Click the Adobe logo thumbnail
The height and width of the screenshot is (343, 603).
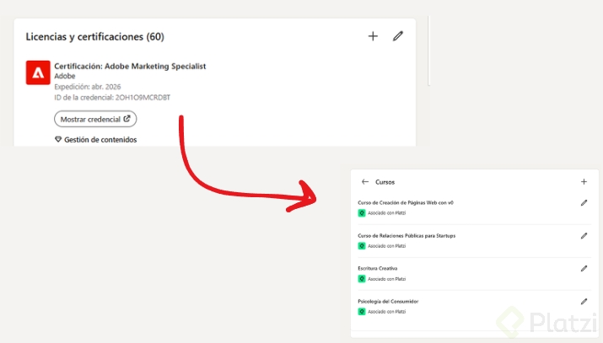37,73
